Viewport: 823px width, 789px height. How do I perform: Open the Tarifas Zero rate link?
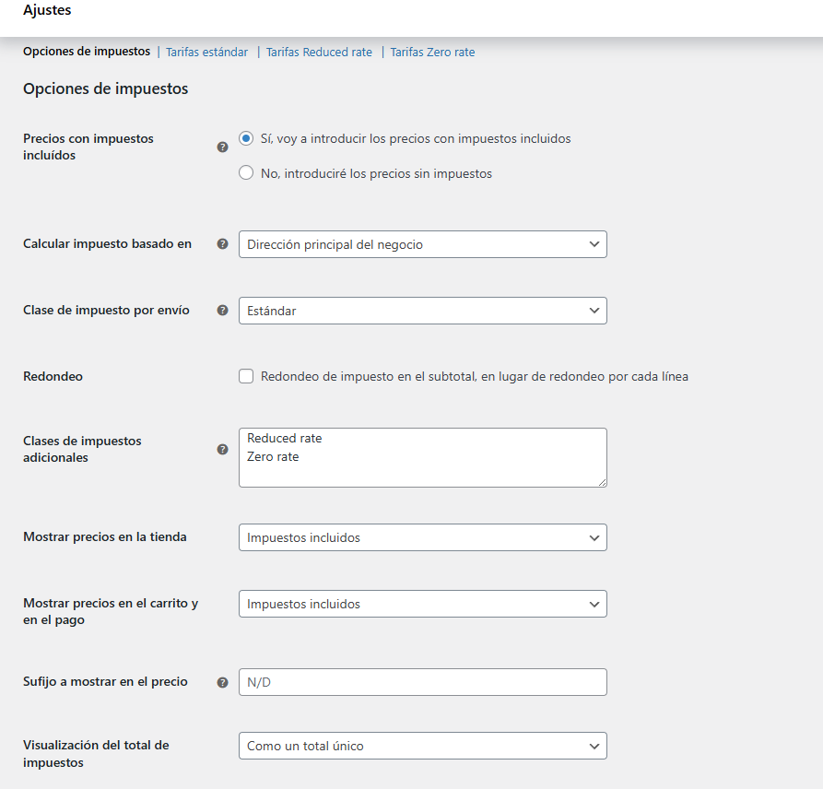tap(432, 53)
